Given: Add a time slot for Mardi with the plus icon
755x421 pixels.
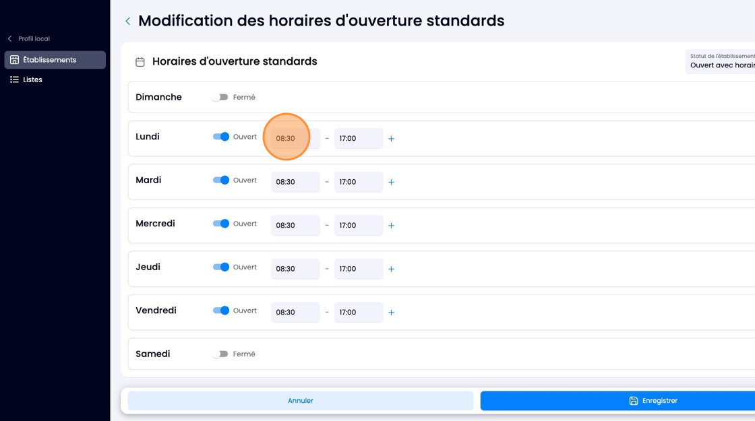Looking at the screenshot, I should [392, 182].
